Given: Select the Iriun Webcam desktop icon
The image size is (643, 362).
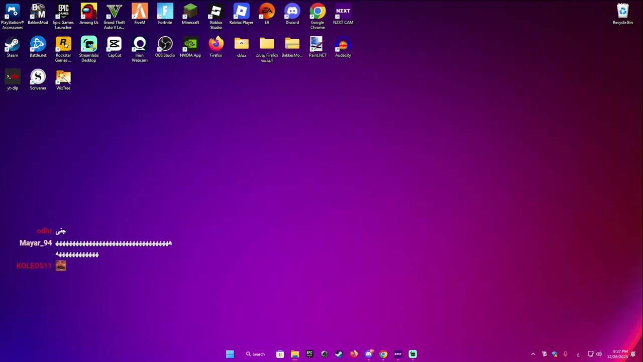Looking at the screenshot, I should (140, 49).
